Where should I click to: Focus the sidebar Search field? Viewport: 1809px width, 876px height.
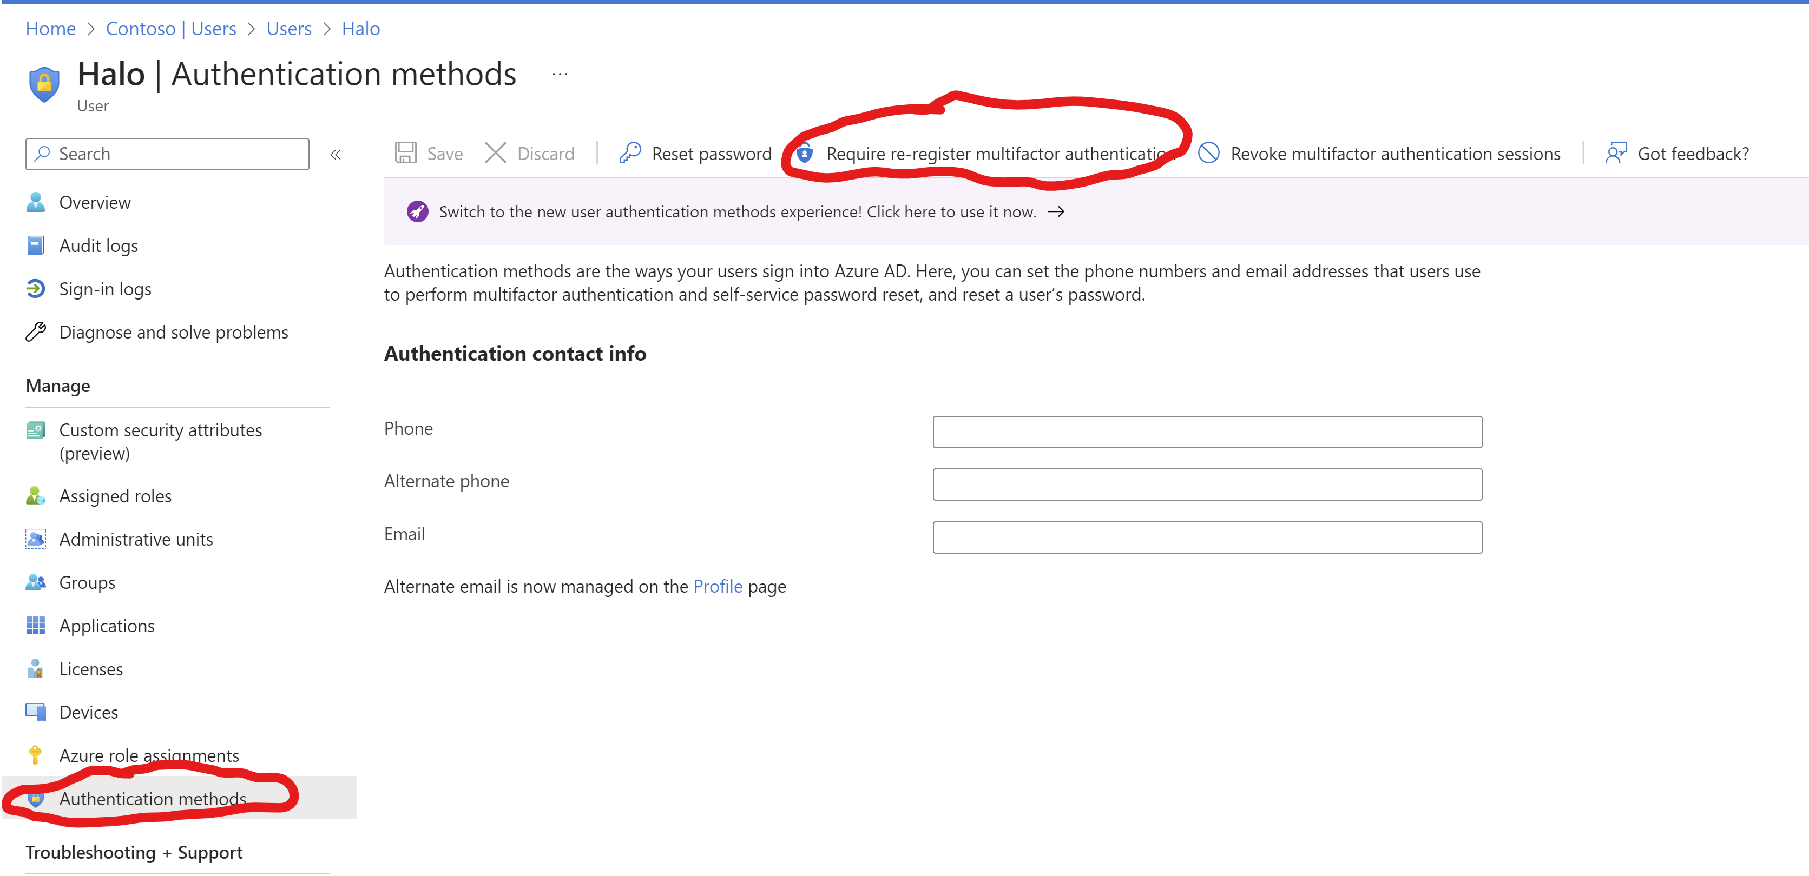tap(167, 154)
